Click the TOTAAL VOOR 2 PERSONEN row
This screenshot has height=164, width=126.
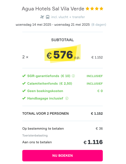[x=62, y=113]
